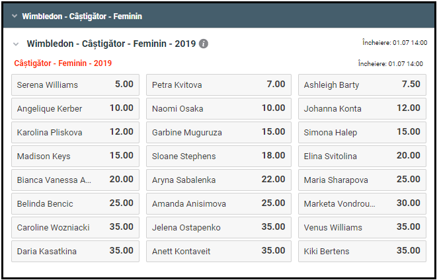The height and width of the screenshot is (280, 437).
Task: Select the Câștigător - Feminin - 2019 label
Action: [x=63, y=63]
